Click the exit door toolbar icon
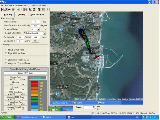The image size is (160, 120). tap(2, 9)
